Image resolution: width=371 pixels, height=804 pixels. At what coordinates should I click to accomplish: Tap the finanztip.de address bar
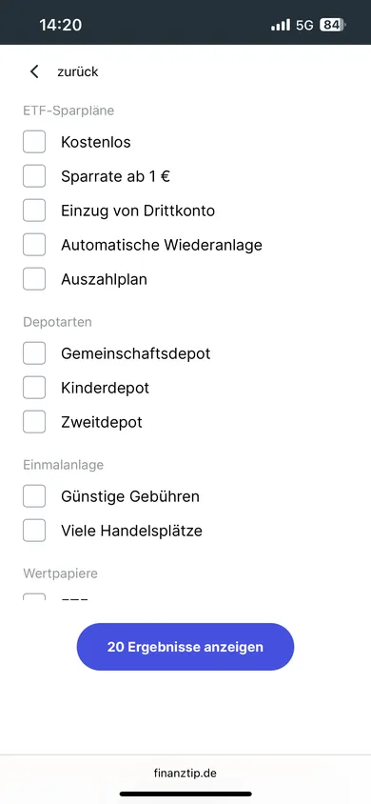point(185,773)
